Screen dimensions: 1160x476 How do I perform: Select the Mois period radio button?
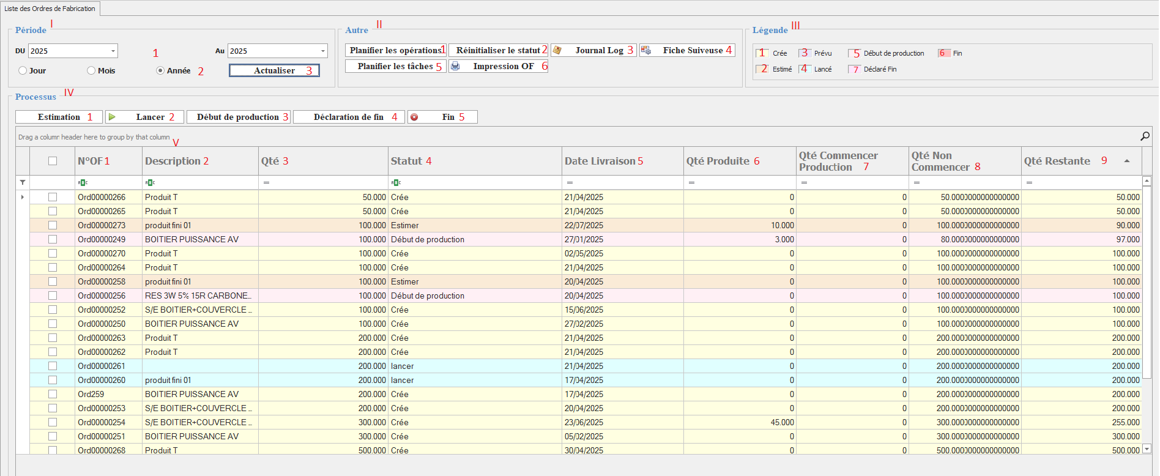point(91,70)
